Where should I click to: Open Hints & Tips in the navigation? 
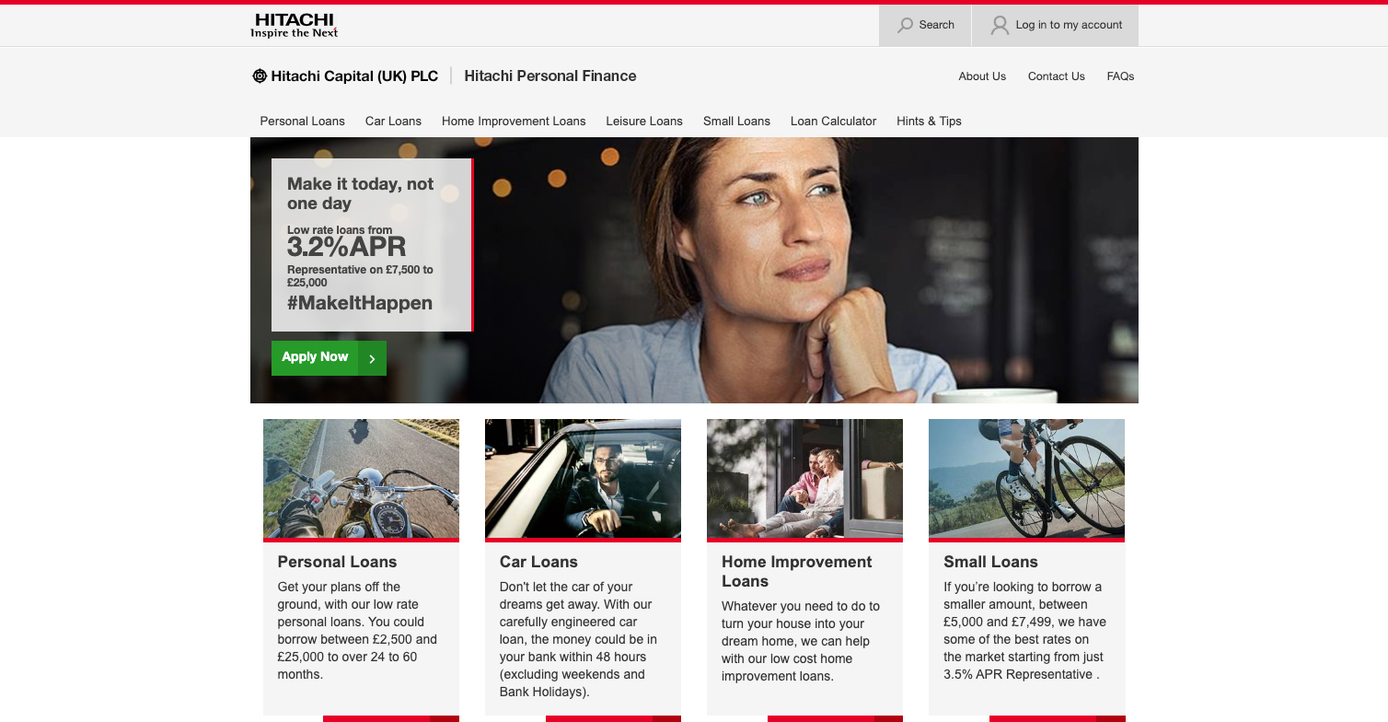coord(929,122)
